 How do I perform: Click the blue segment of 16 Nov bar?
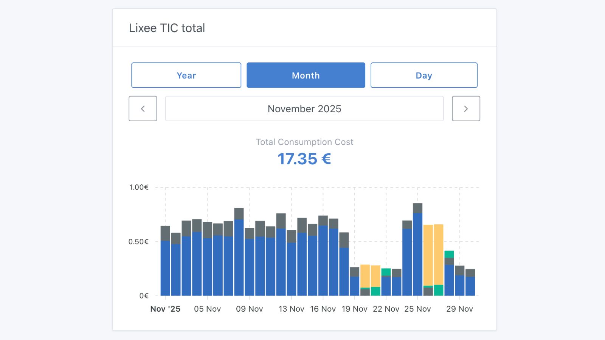323,261
